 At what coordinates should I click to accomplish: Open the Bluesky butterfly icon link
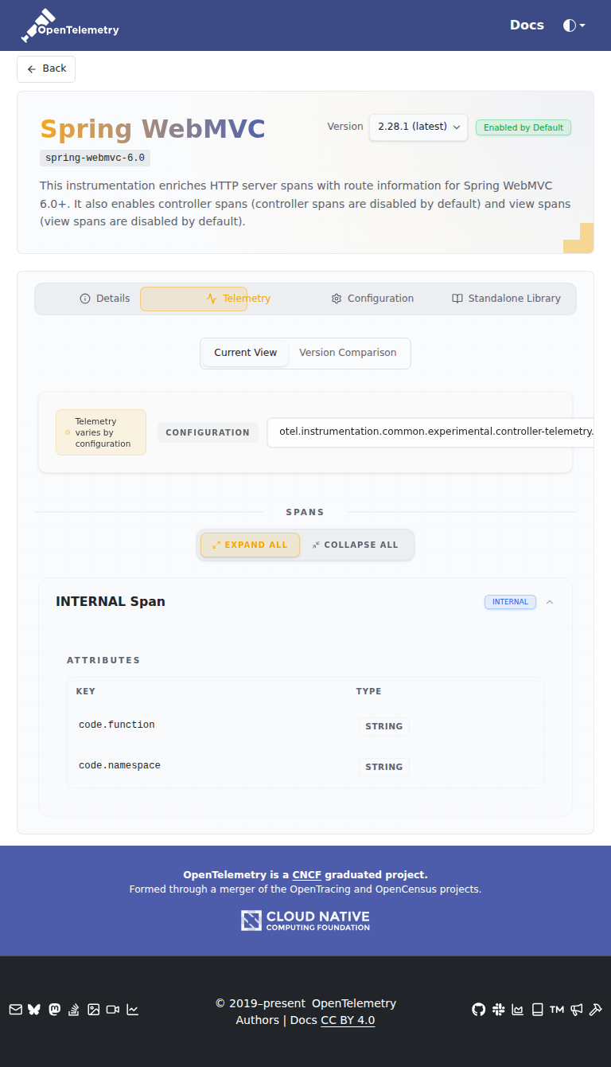pyautogui.click(x=34, y=1010)
